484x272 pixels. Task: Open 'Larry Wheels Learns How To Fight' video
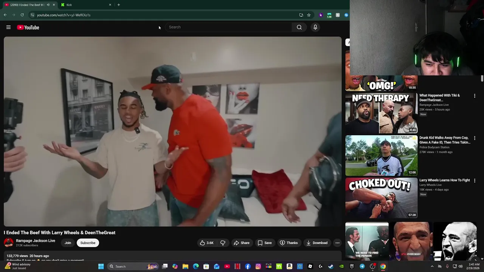pyautogui.click(x=445, y=180)
